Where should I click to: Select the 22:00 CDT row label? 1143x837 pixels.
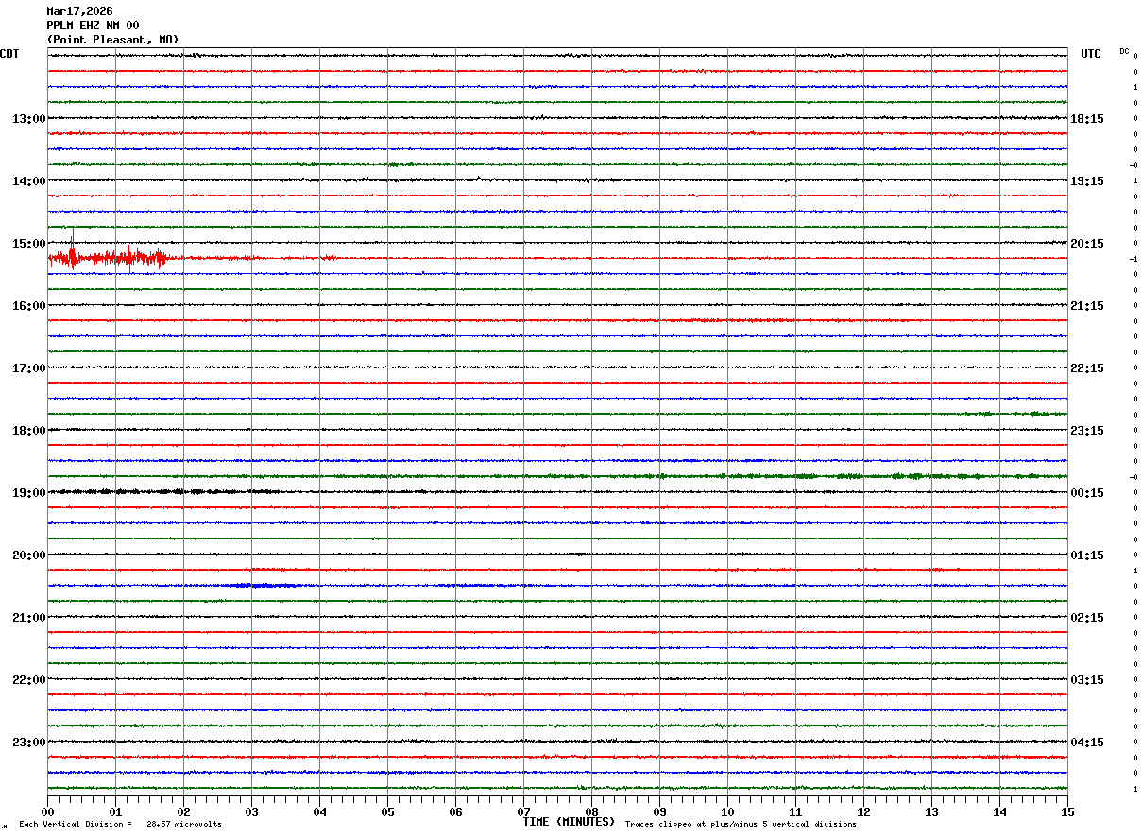[x=28, y=680]
